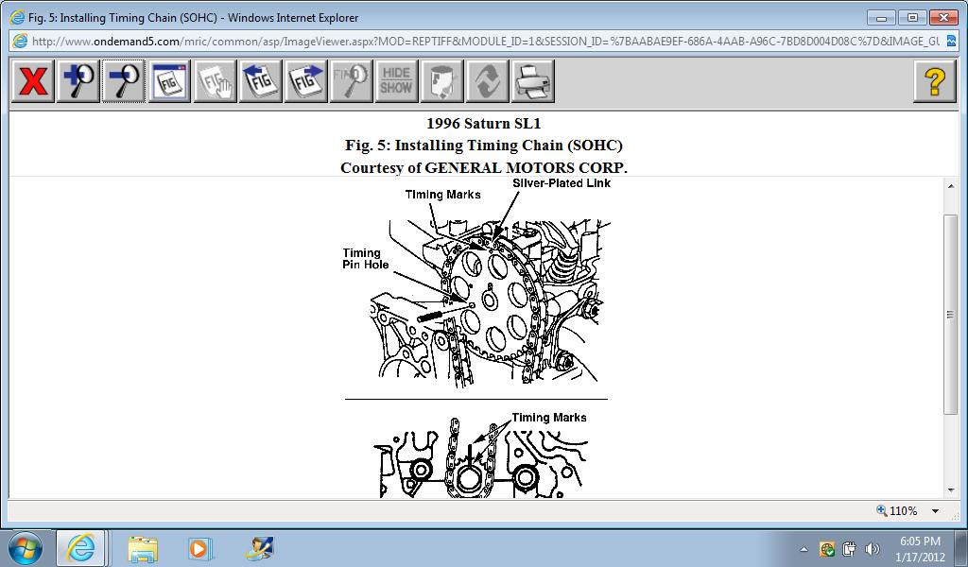Click the 'Silver-Plated Link' label
Viewport: 968px width, 567px height.
pos(562,183)
